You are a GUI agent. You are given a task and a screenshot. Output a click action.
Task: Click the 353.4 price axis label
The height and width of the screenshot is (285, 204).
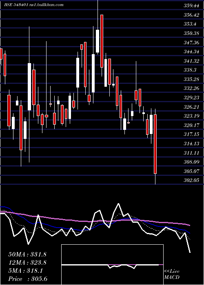pos(190,24)
